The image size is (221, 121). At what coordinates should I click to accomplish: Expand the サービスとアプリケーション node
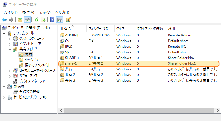[x=4, y=98]
